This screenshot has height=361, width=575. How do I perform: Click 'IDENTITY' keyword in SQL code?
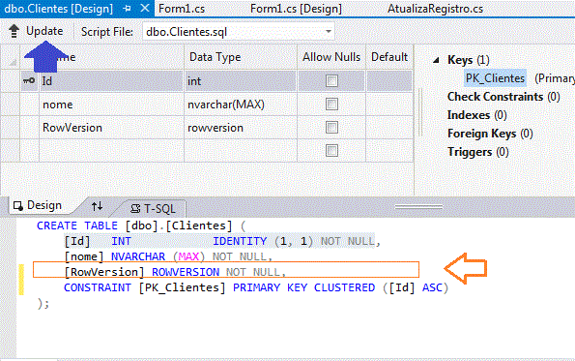click(x=240, y=241)
